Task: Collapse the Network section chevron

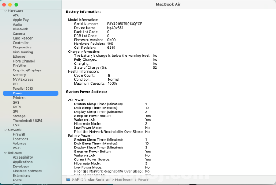Action: (5, 130)
